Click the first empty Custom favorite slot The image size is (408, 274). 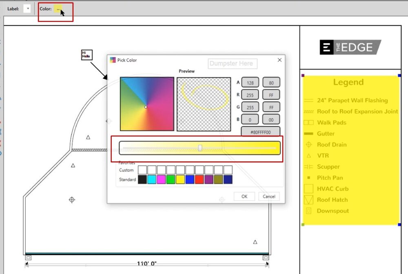[142, 170]
